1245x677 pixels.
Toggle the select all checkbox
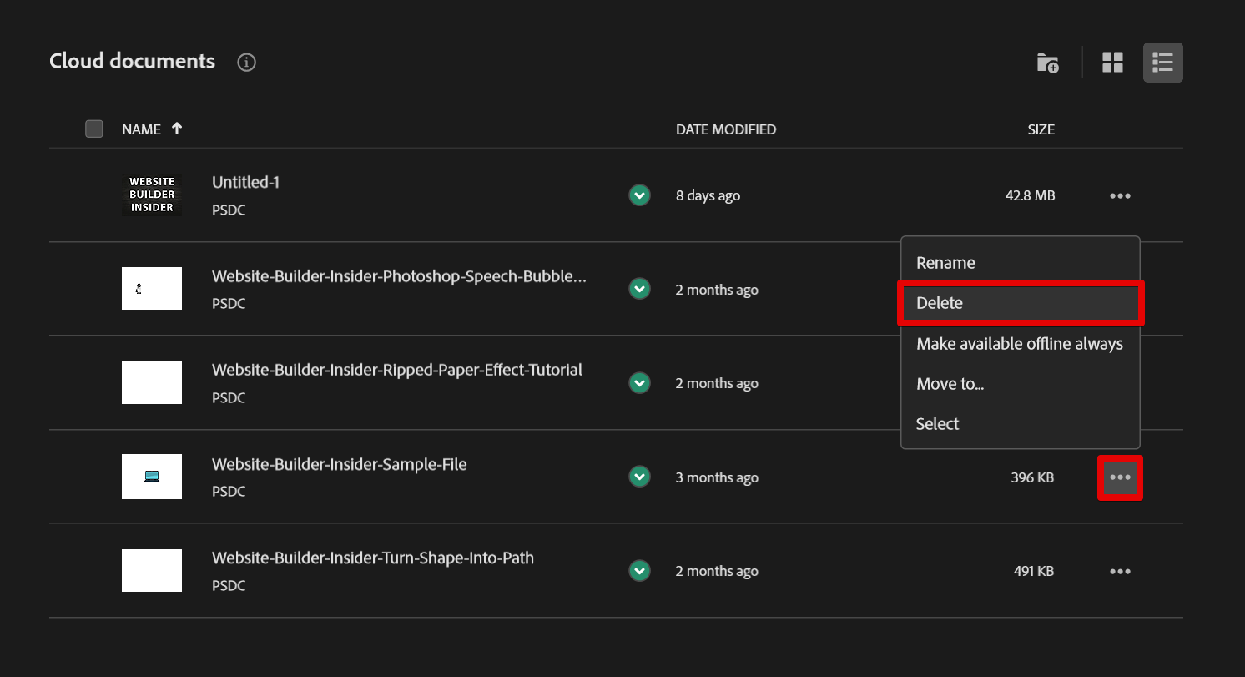click(x=94, y=129)
